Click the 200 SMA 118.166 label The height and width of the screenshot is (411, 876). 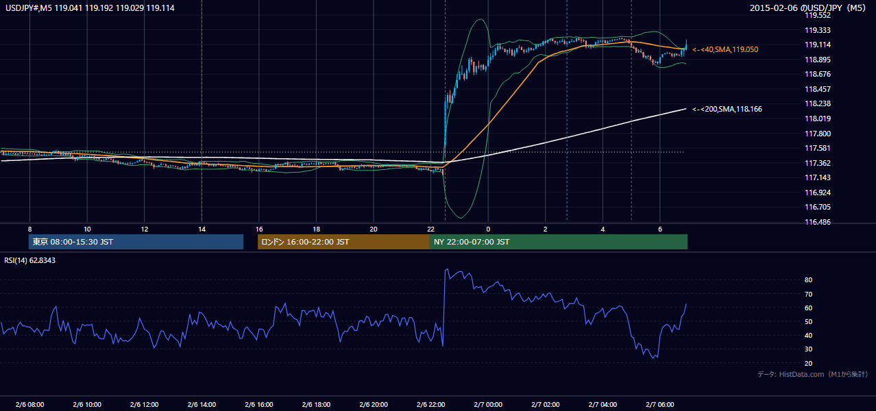727,109
